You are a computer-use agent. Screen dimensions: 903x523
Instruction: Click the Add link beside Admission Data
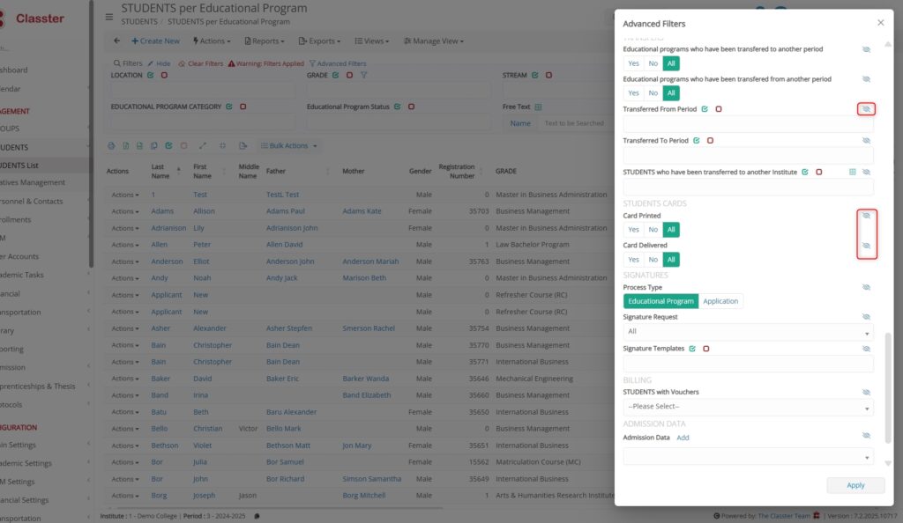coord(683,438)
